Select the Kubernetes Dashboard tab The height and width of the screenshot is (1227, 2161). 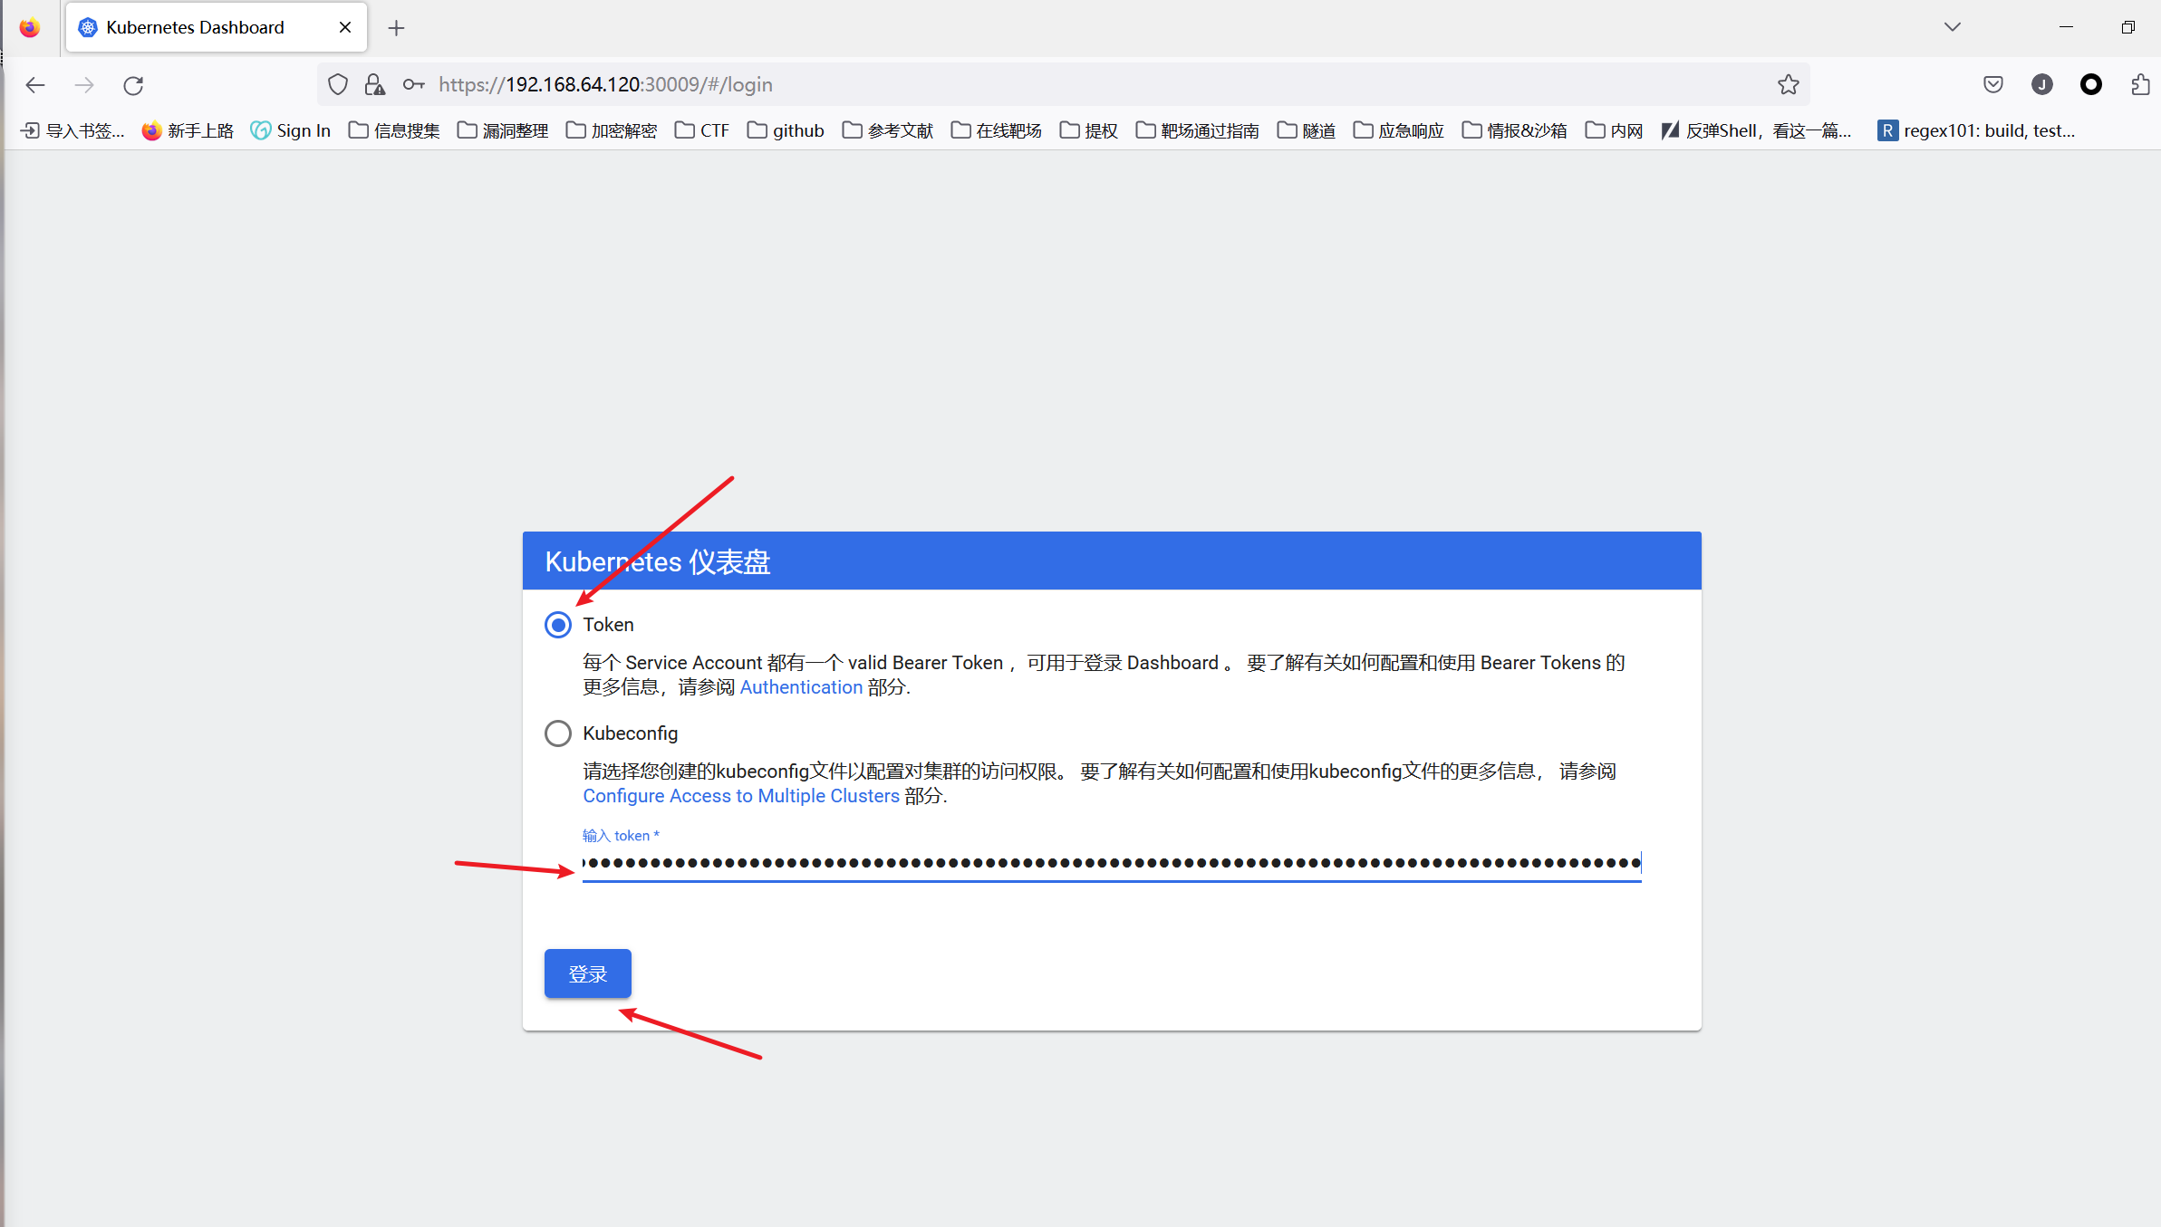click(195, 27)
